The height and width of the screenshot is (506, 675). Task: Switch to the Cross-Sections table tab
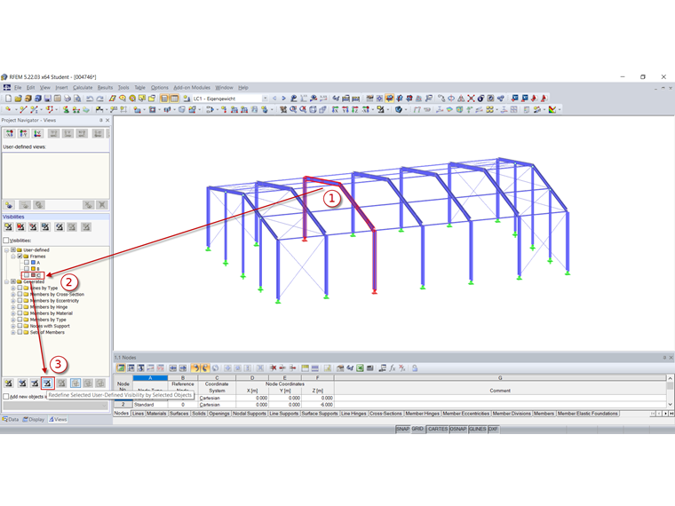point(385,414)
